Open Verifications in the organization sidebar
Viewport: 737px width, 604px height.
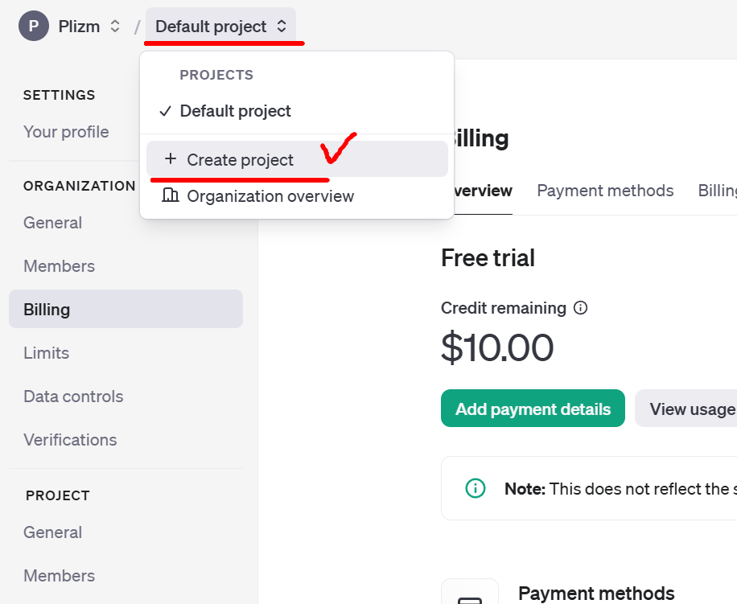point(70,440)
